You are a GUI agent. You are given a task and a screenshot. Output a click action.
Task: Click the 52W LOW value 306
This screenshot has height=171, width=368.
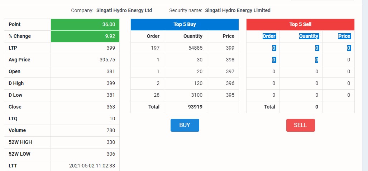point(111,154)
